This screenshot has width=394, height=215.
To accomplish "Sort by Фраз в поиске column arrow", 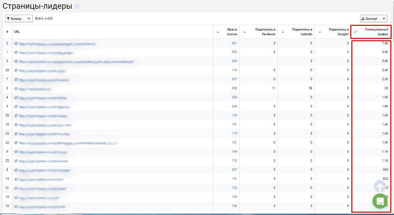I will click(x=218, y=32).
